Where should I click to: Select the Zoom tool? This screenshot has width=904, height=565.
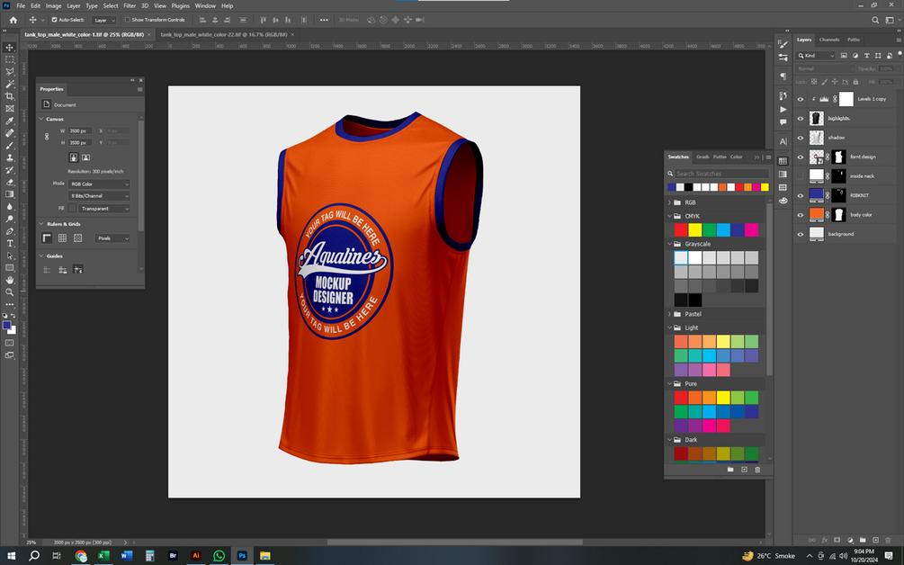pos(10,292)
